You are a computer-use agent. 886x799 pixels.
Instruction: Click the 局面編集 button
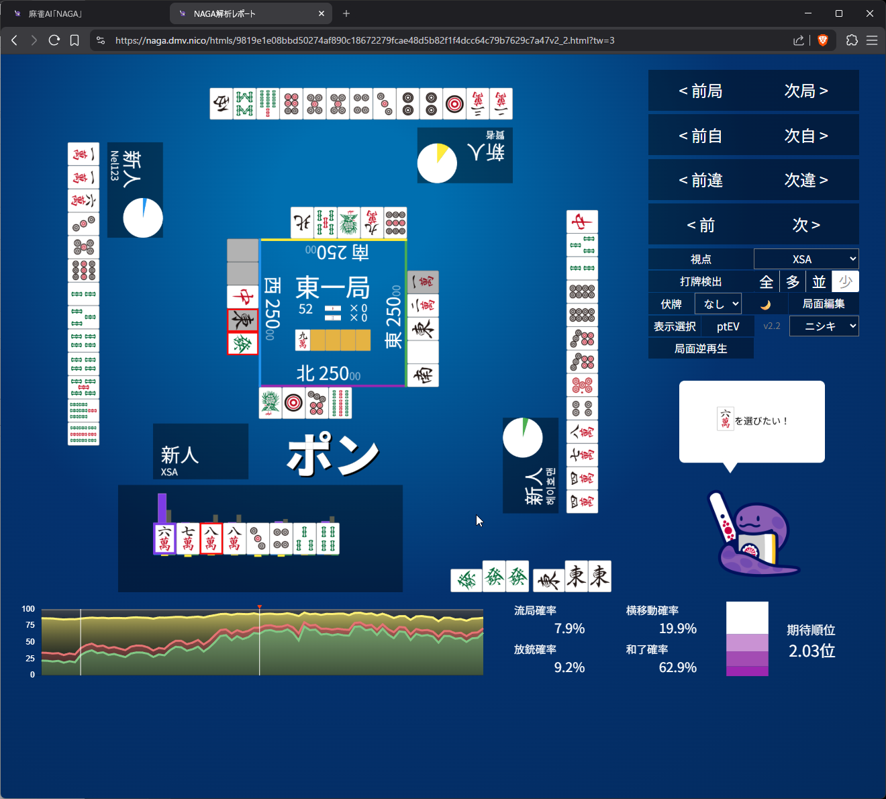coord(823,304)
